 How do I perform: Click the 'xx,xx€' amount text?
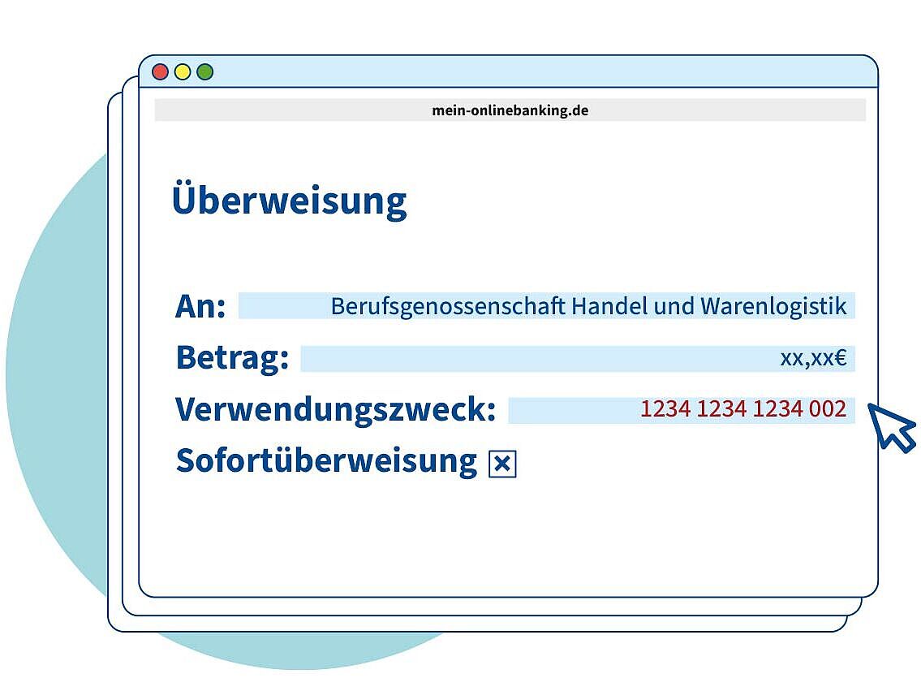(x=813, y=358)
